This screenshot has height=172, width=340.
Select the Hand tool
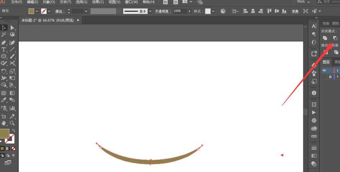click(4, 123)
